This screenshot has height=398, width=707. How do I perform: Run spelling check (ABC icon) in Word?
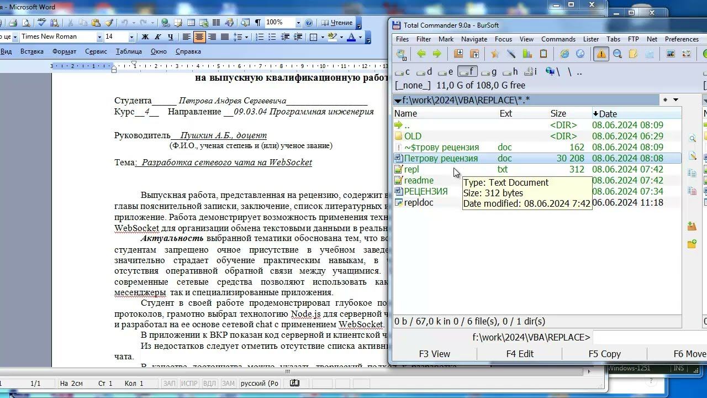pos(42,23)
